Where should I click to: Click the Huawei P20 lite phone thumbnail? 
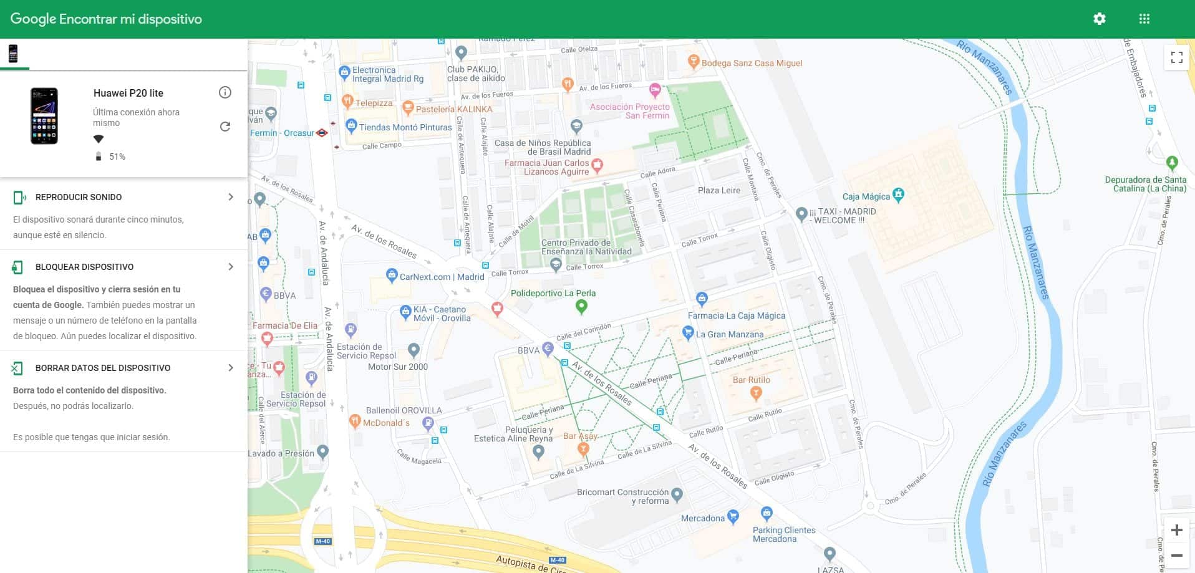click(44, 116)
